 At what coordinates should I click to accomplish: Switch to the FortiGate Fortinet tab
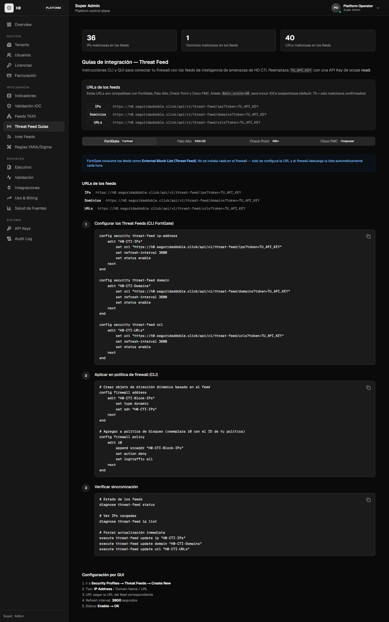(x=119, y=141)
